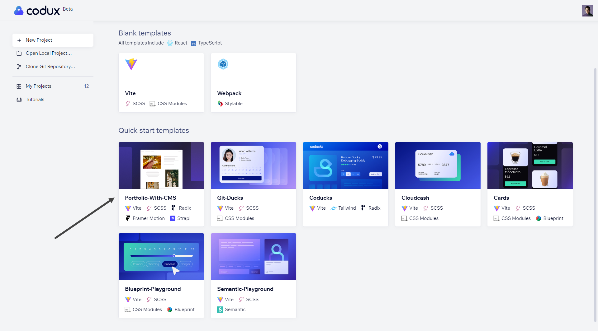598x331 pixels.
Task: Open the Git-Ducks template thumbnail
Action: 254,165
